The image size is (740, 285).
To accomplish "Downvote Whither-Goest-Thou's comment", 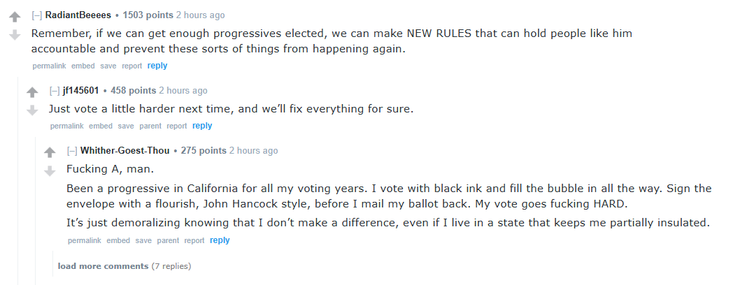I will tap(49, 170).
